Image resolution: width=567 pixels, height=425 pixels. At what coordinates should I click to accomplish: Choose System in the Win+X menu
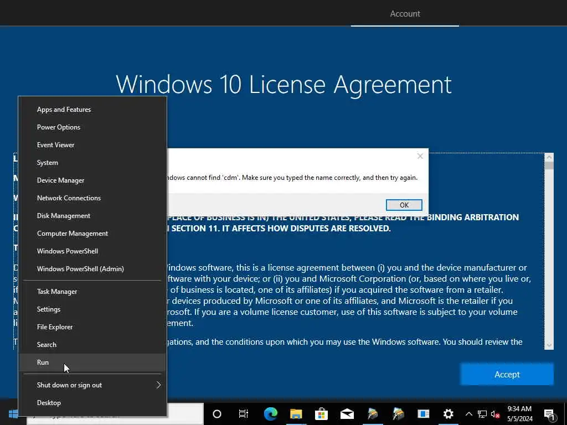click(x=92, y=163)
